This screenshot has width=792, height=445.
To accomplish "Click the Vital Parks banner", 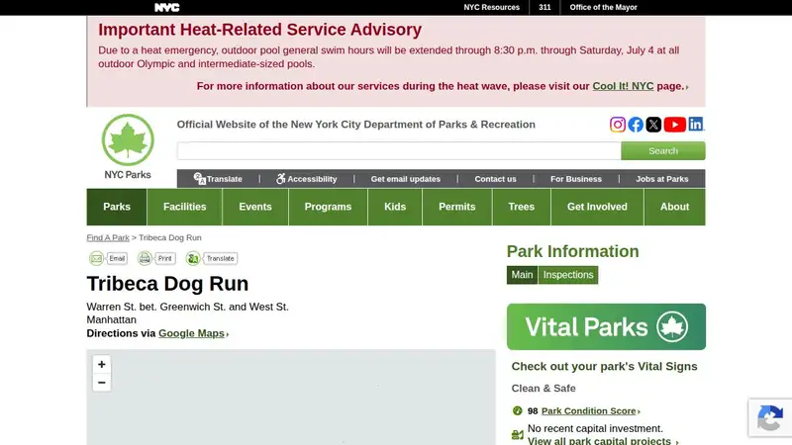I will pos(606,326).
